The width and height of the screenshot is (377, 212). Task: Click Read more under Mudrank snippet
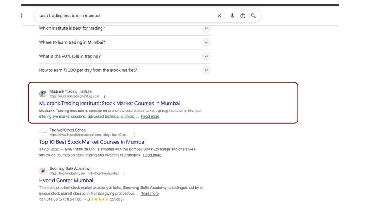point(150,117)
